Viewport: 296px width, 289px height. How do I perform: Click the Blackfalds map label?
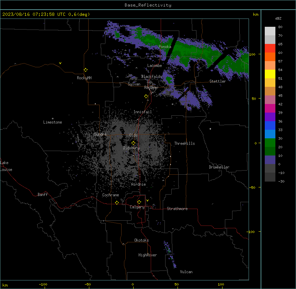click(x=151, y=77)
